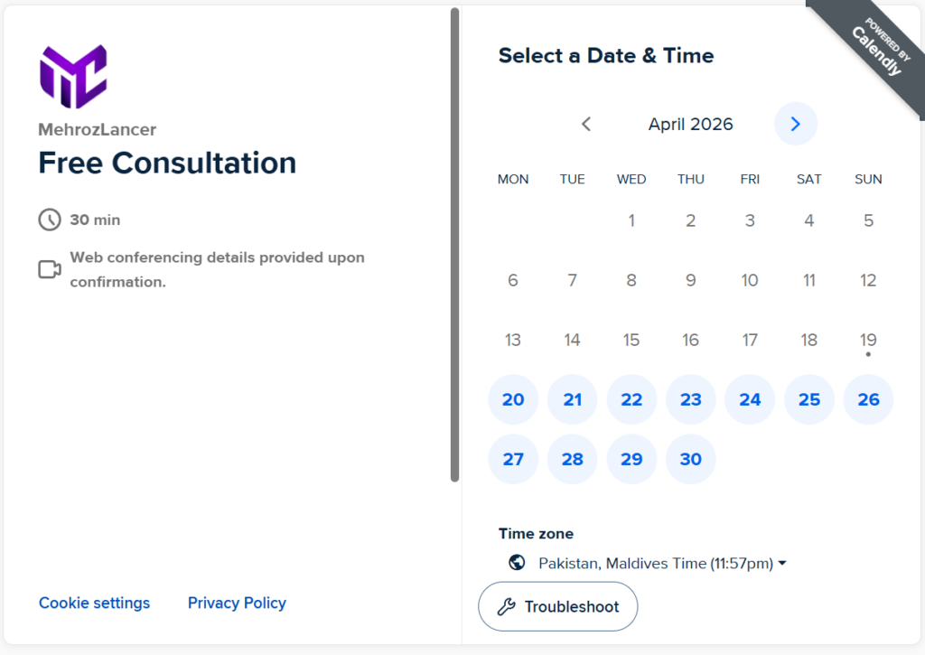Open Cookie settings link
The height and width of the screenshot is (655, 925).
(x=94, y=603)
